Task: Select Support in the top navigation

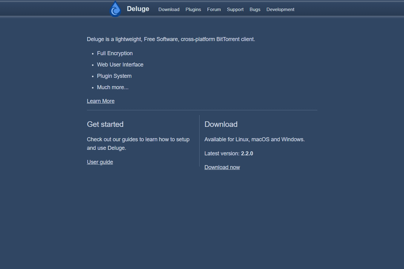Action: point(235,9)
